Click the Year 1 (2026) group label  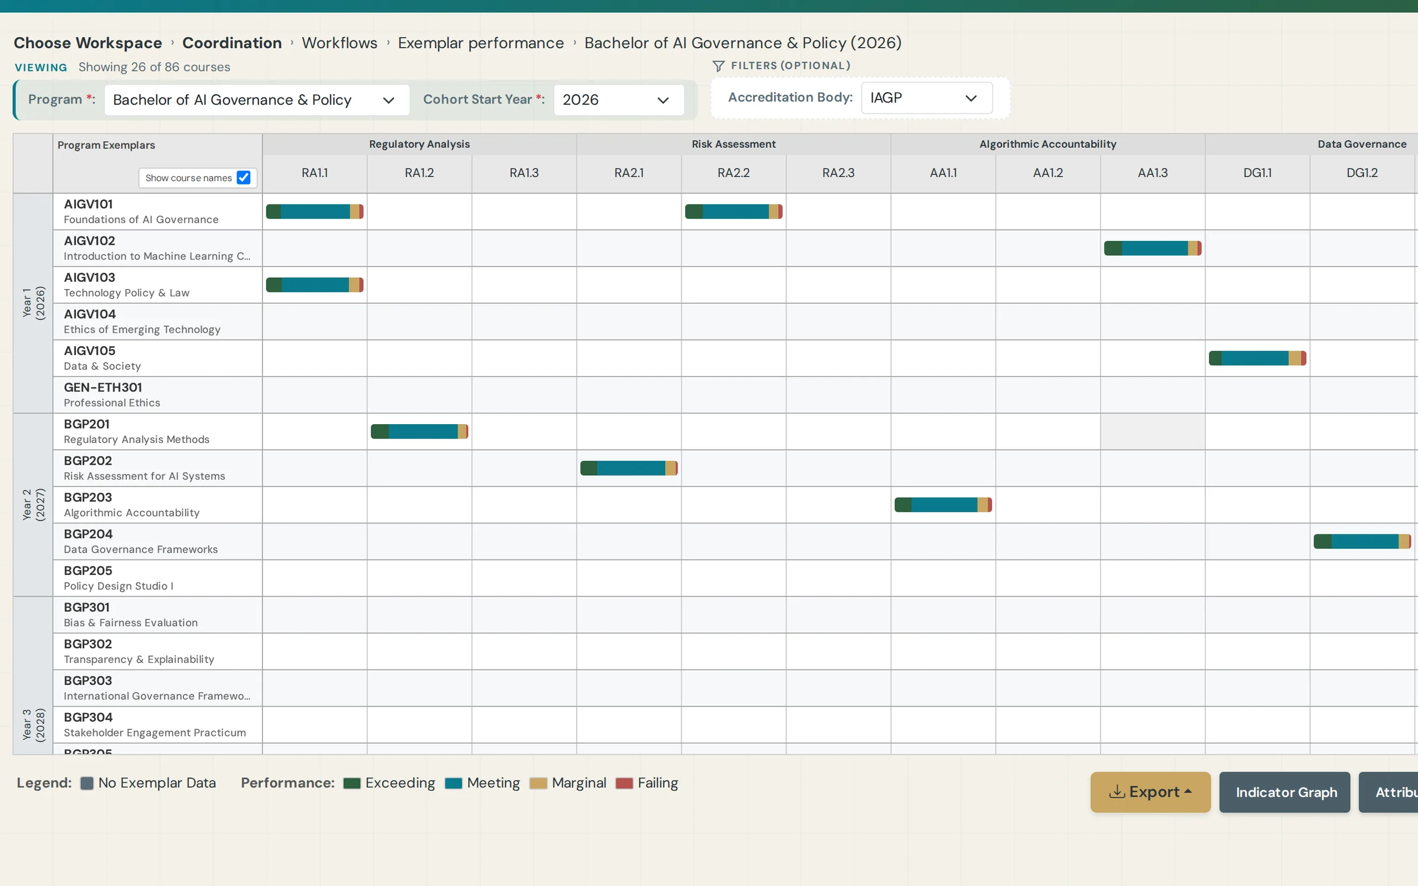(33, 303)
